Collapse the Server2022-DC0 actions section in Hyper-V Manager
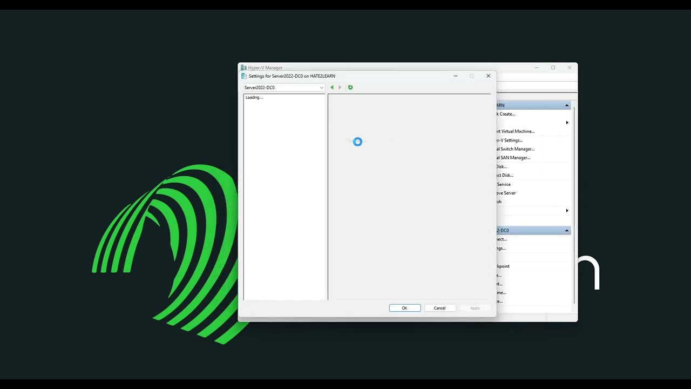The image size is (691, 389). tap(567, 231)
